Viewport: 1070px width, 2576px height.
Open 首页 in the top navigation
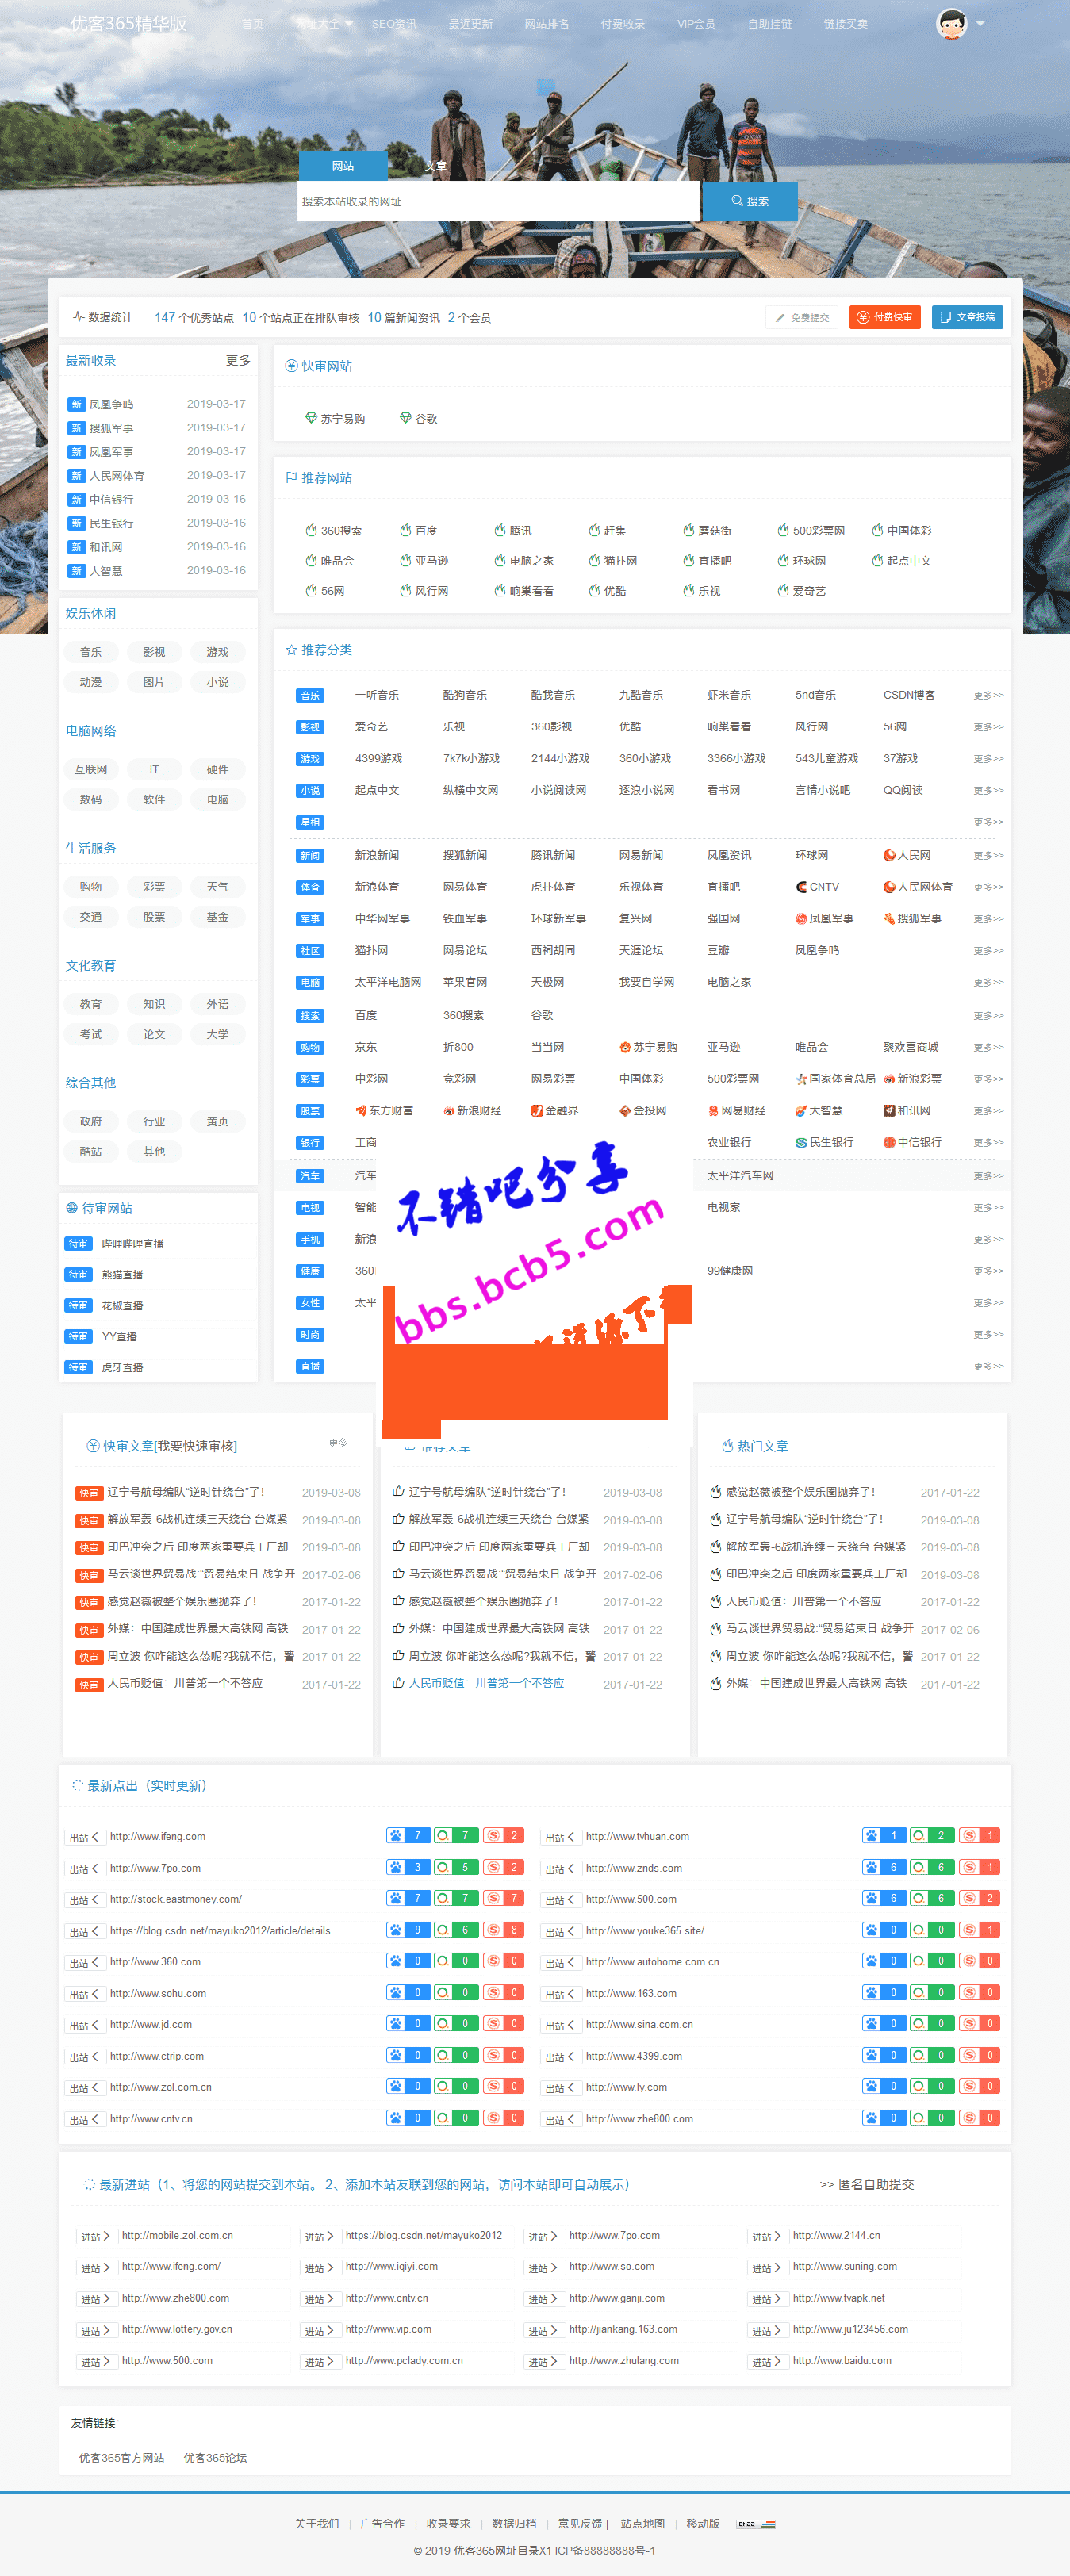tap(253, 23)
